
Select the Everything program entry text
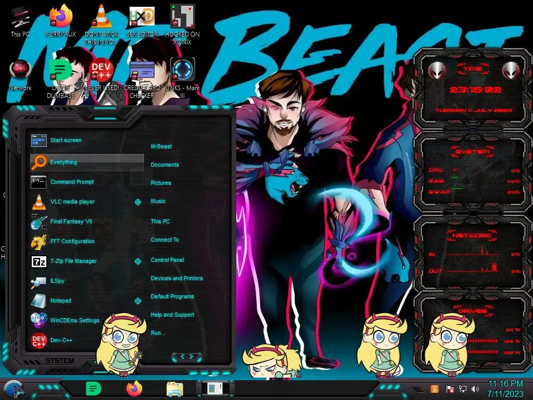click(x=64, y=162)
